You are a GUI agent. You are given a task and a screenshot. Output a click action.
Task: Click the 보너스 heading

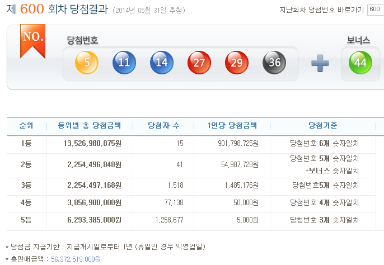click(x=358, y=40)
